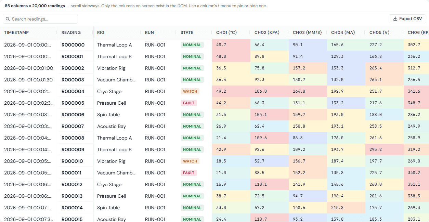The image size is (429, 222).
Task: Click the NOMINAL badge in row R000007
Action: pos(192,126)
